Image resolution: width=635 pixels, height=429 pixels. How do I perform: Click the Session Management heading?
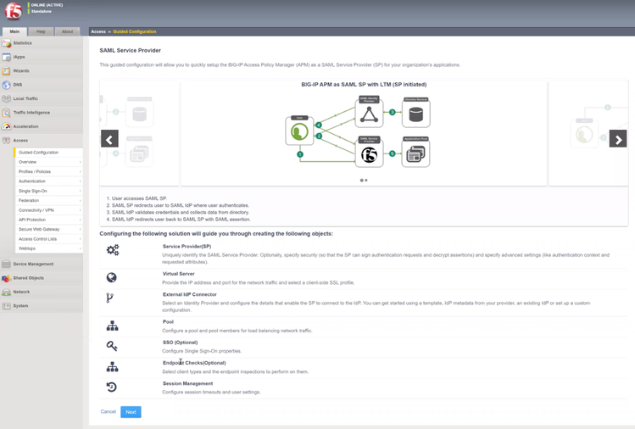click(x=187, y=383)
